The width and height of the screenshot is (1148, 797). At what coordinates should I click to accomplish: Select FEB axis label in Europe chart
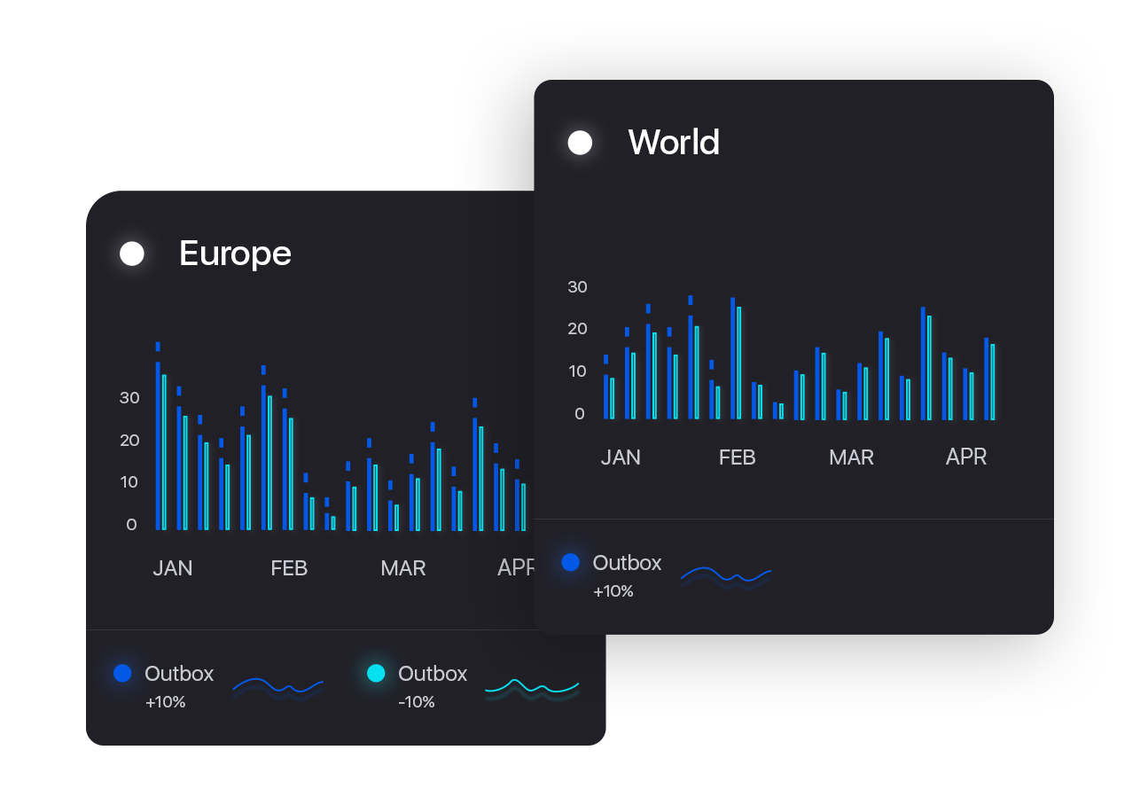pos(289,568)
